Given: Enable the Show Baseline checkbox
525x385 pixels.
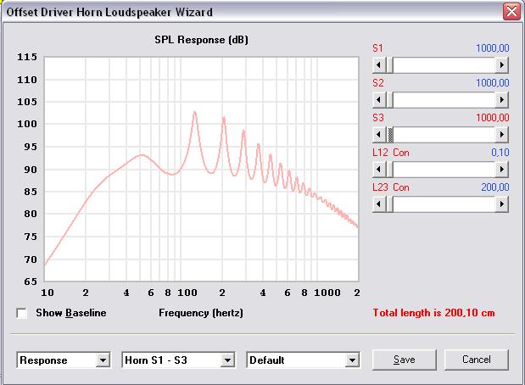Looking at the screenshot, I should tap(22, 314).
